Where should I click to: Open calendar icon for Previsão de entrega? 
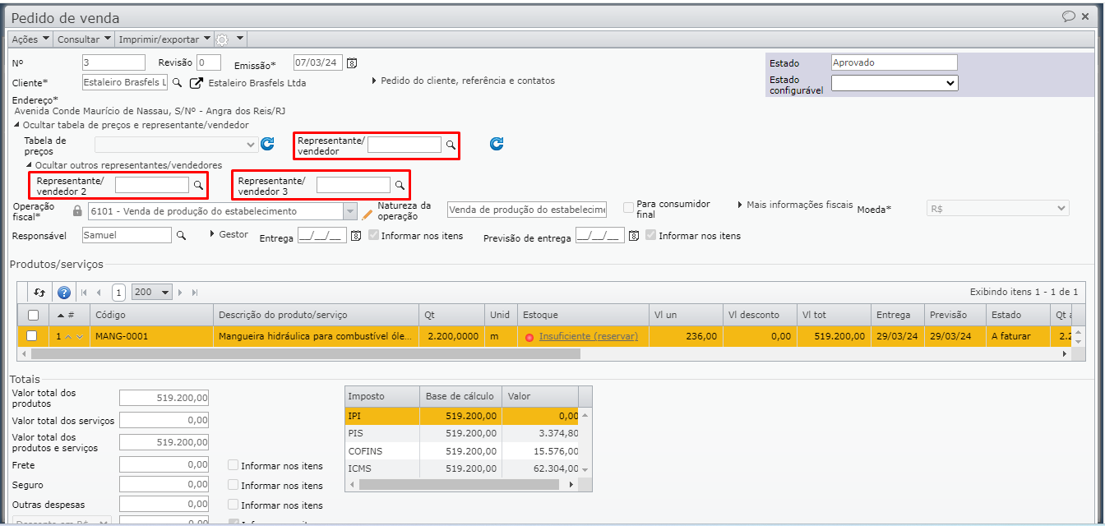pos(633,236)
